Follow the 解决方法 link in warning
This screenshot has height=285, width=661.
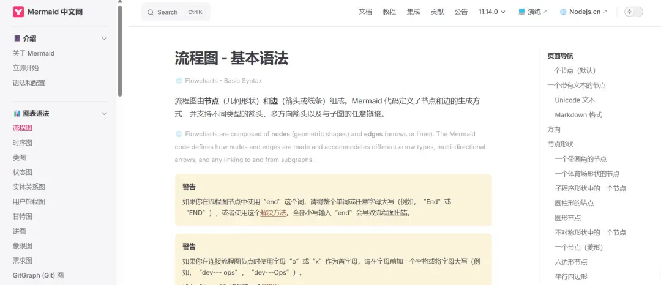273,213
